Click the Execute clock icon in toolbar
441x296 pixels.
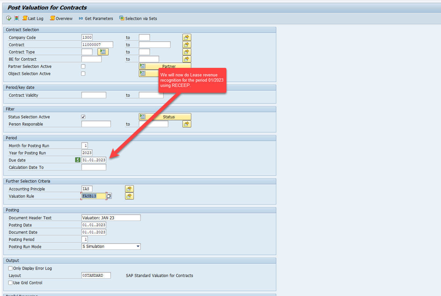coord(9,18)
